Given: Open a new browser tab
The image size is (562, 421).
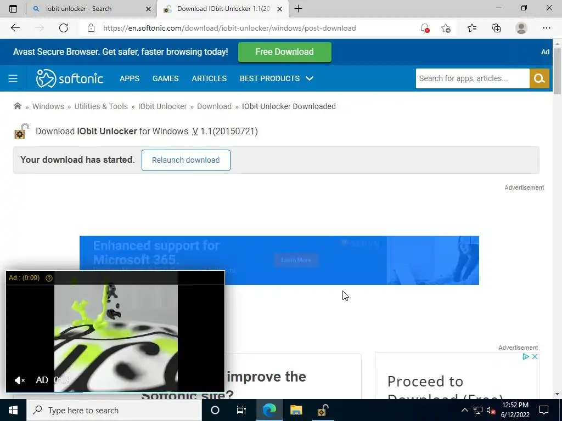Looking at the screenshot, I should (x=298, y=9).
